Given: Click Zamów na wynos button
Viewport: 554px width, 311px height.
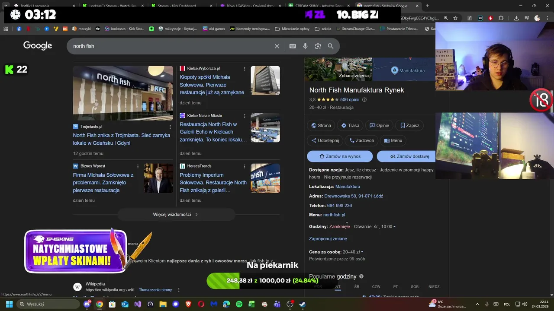Looking at the screenshot, I should click(340, 156).
